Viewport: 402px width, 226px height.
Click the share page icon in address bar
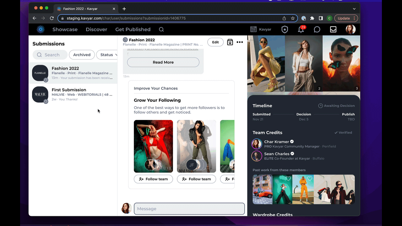(x=284, y=18)
